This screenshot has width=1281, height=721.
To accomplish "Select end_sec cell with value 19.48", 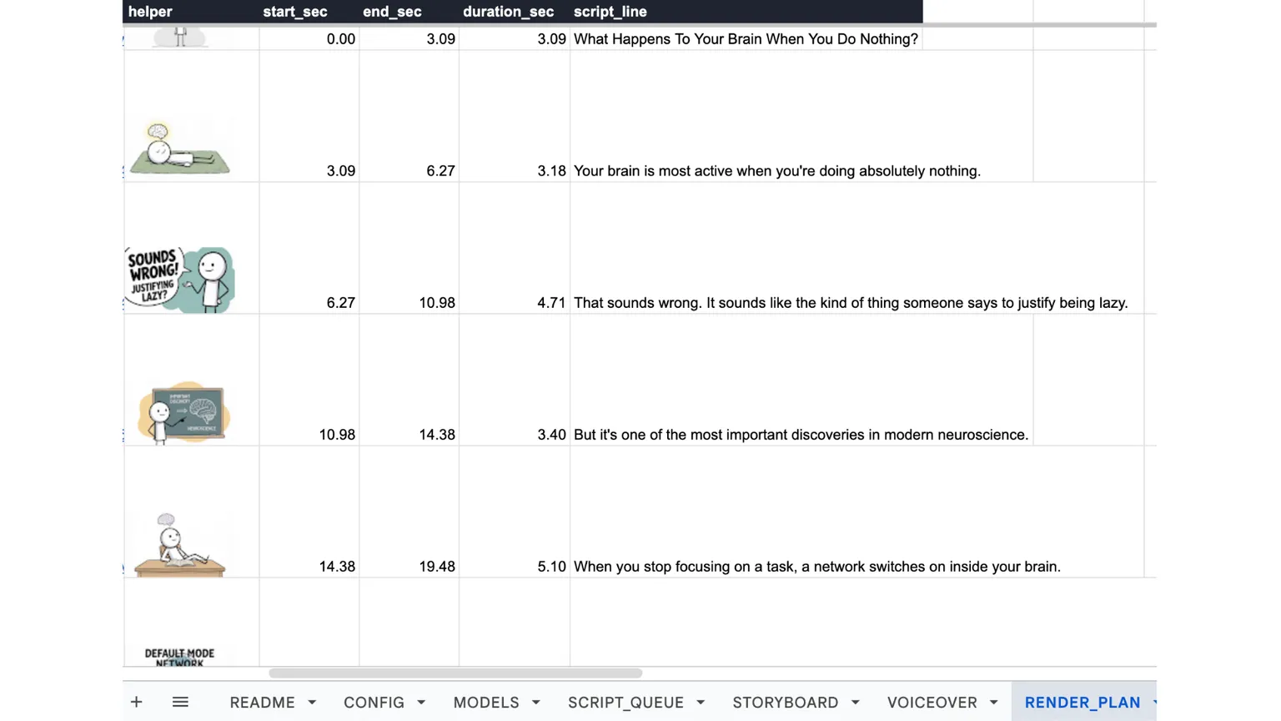I will click(x=409, y=512).
